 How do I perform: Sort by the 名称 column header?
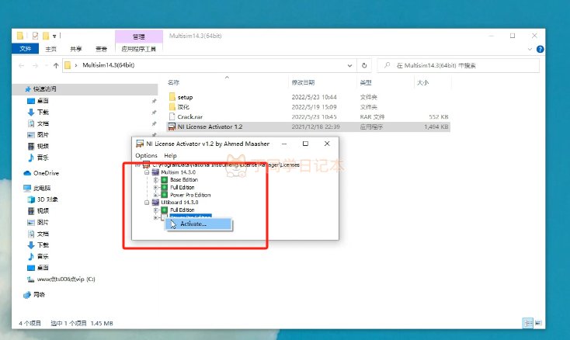click(x=173, y=82)
